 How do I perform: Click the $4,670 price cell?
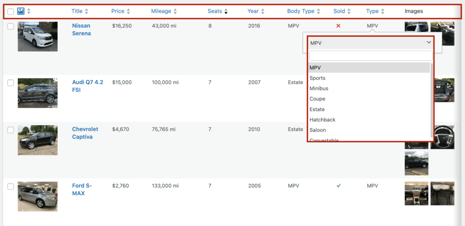121,129
